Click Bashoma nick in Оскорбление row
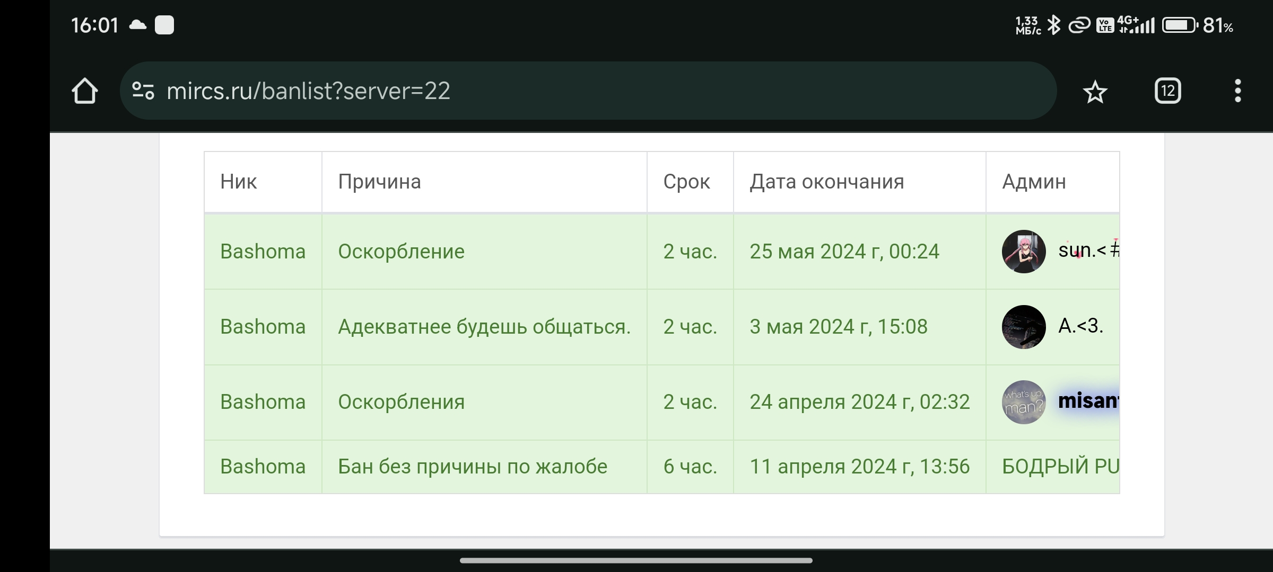 (263, 252)
